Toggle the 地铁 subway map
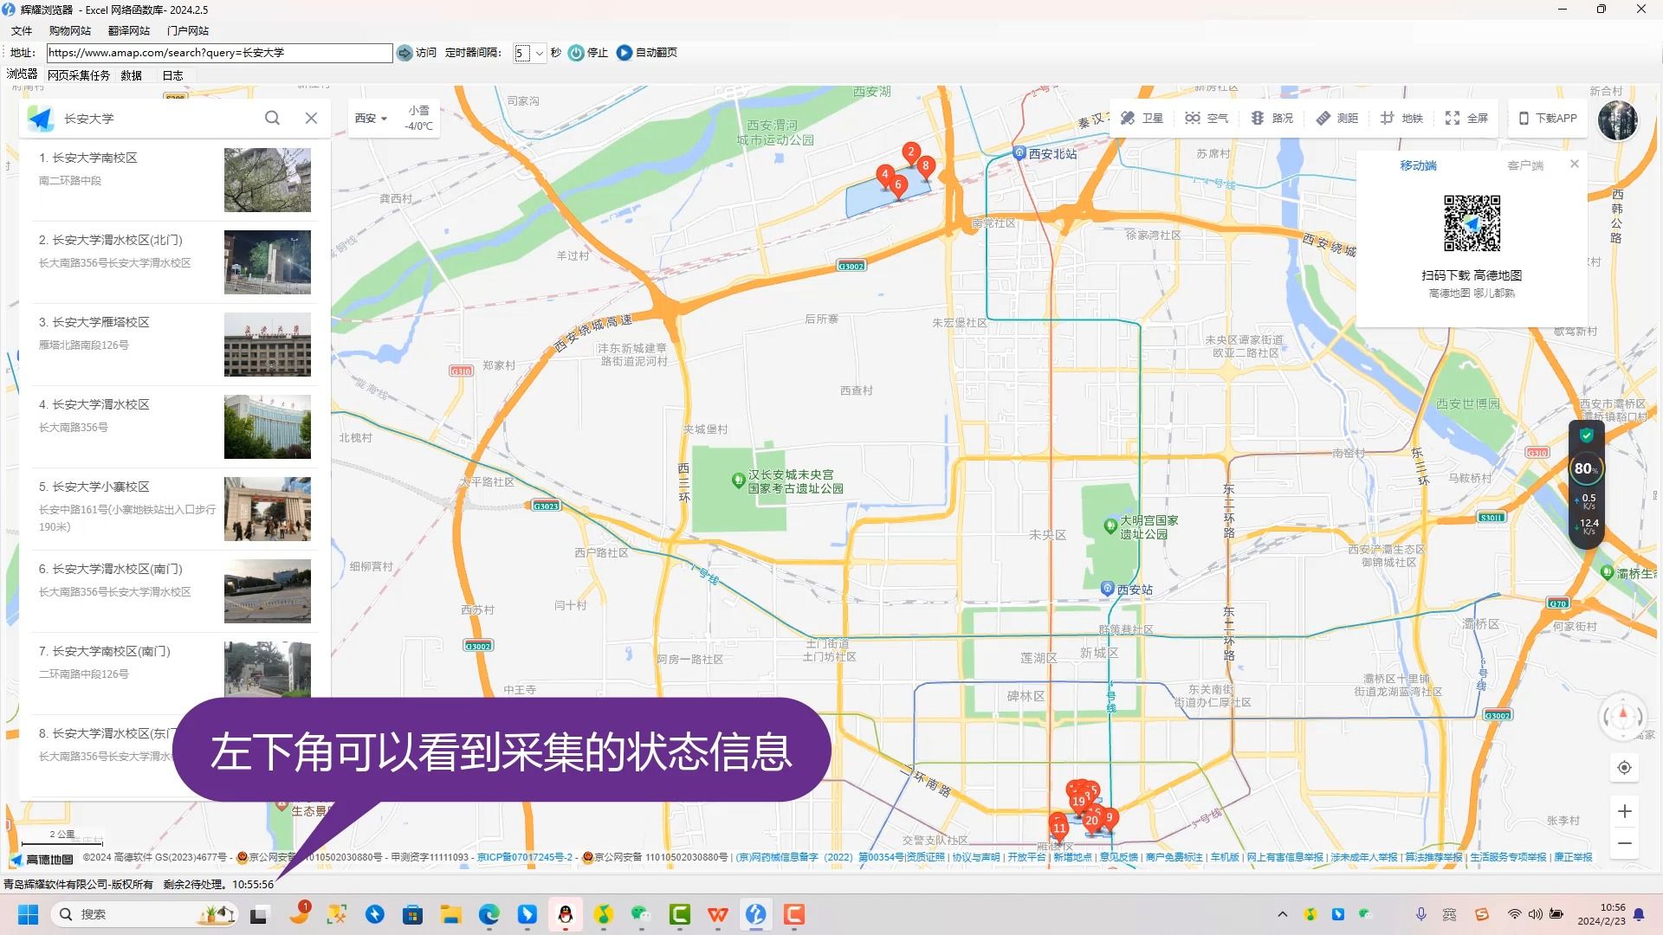The height and width of the screenshot is (935, 1663). (1401, 118)
